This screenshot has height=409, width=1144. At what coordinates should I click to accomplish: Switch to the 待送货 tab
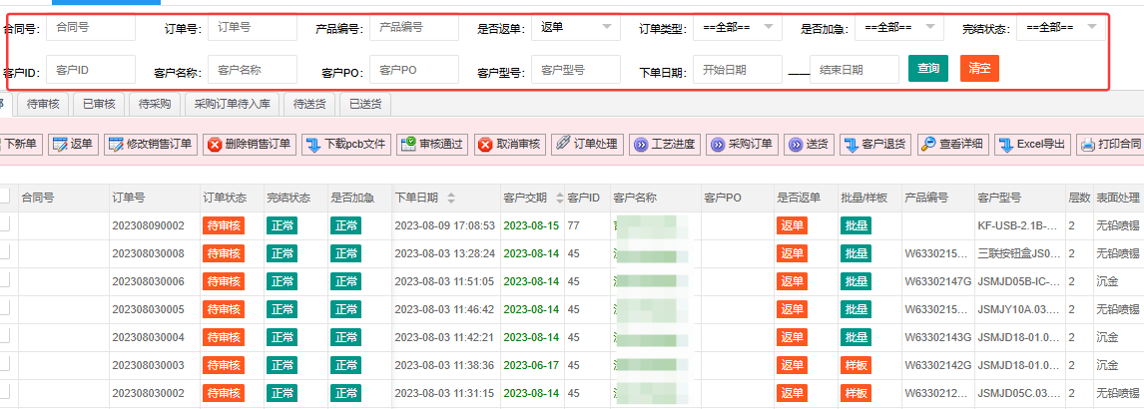click(309, 105)
